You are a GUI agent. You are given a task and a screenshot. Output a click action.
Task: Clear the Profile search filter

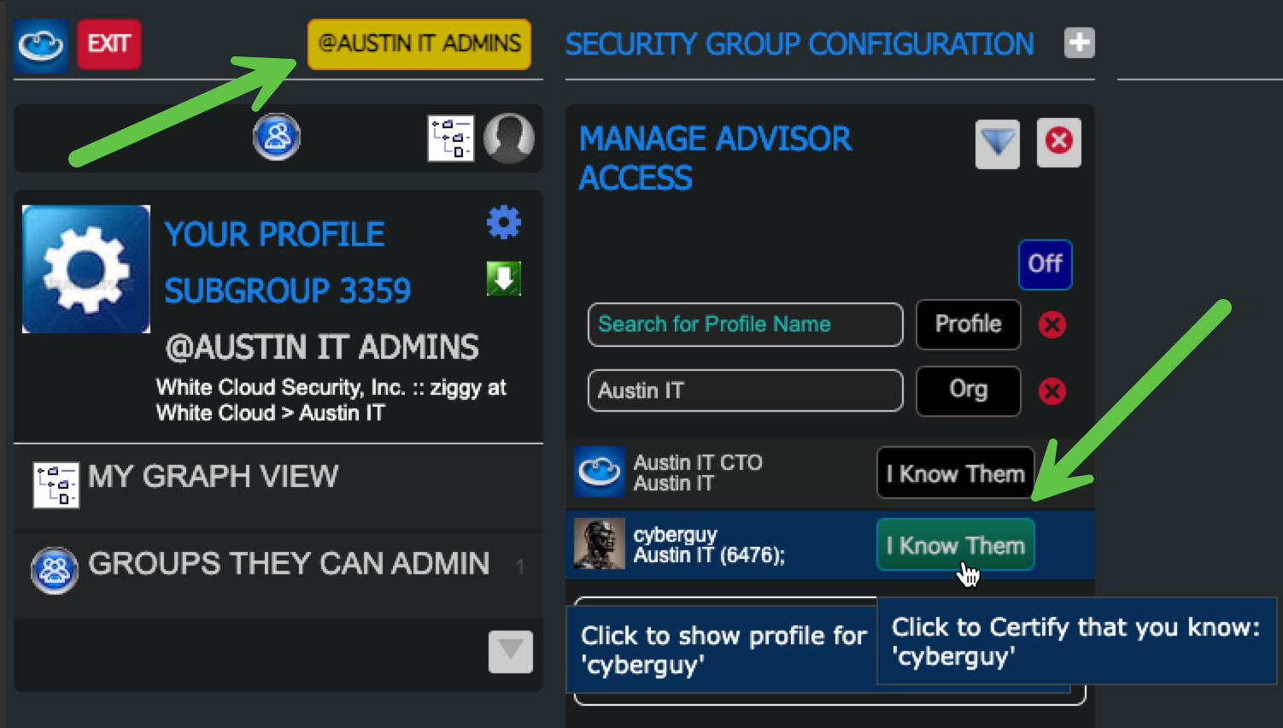(1052, 325)
